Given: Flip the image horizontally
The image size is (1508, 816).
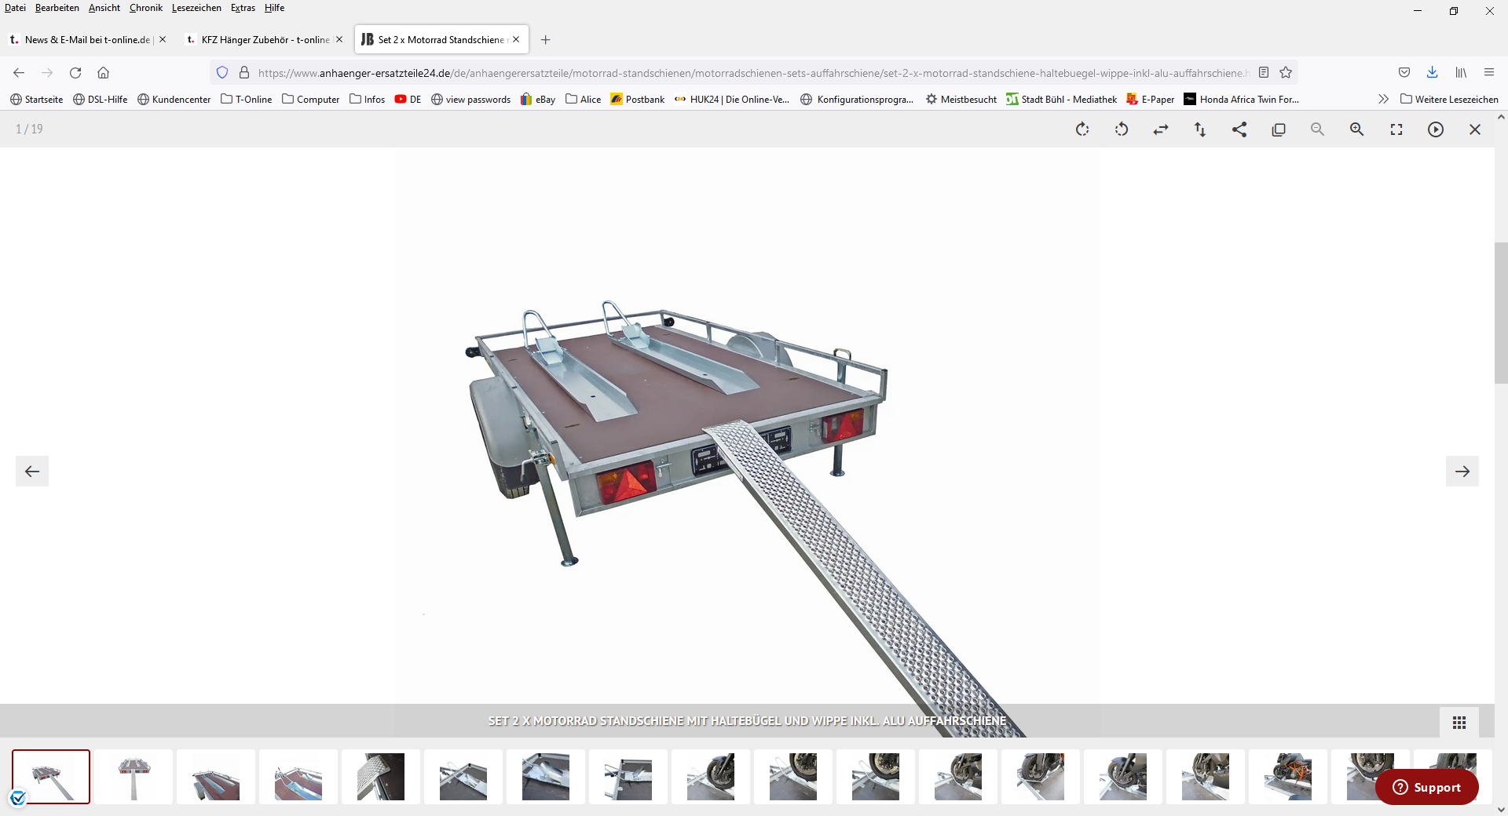Looking at the screenshot, I should click(x=1161, y=129).
